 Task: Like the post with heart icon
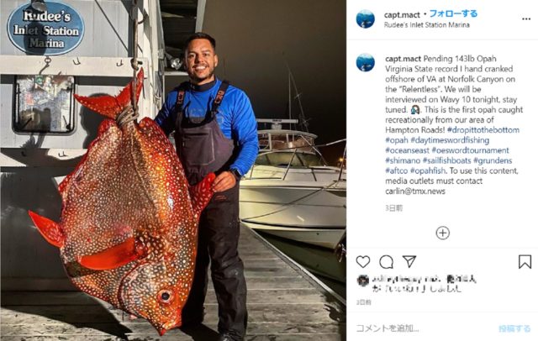pyautogui.click(x=363, y=262)
